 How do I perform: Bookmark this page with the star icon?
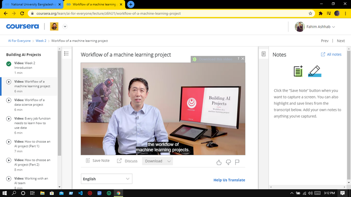coord(310,13)
